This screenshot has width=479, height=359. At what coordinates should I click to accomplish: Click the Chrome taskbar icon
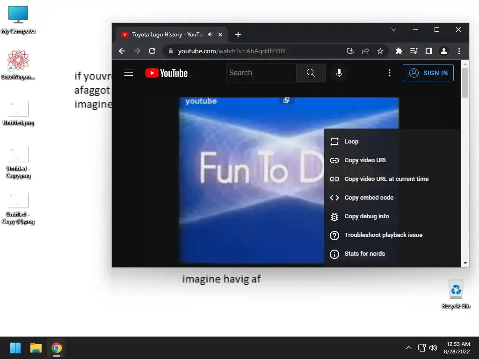(57, 348)
